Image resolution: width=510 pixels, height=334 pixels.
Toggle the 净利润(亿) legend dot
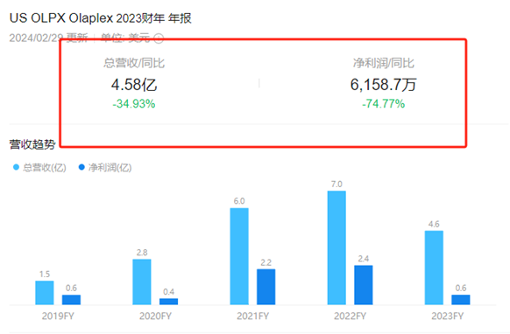click(x=81, y=167)
